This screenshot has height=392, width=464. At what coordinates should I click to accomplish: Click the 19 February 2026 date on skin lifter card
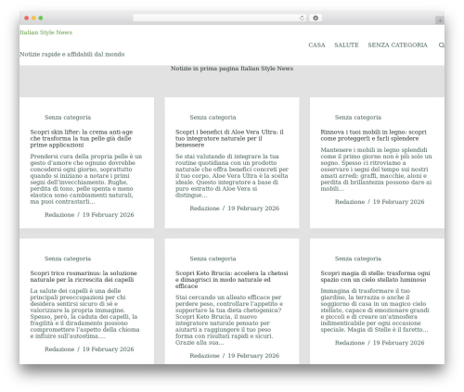109,215
